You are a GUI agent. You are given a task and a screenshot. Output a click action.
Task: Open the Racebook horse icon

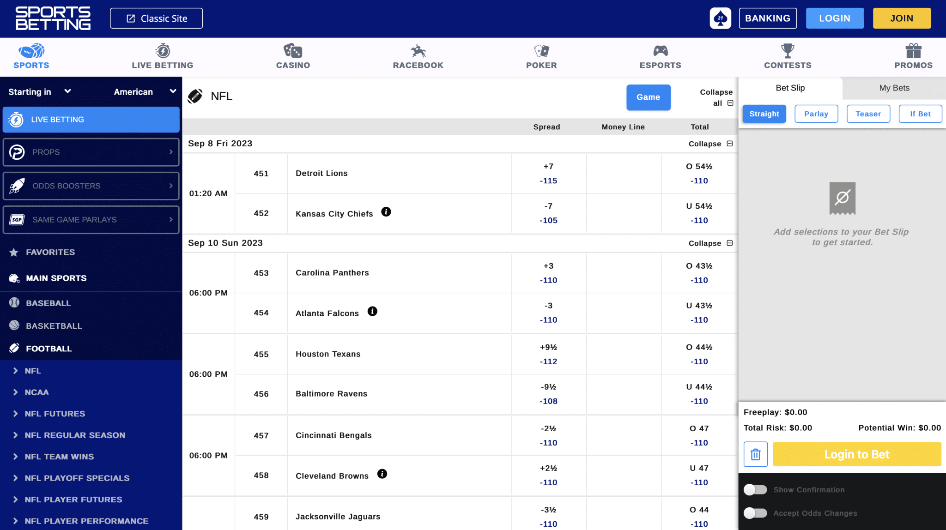(x=417, y=51)
